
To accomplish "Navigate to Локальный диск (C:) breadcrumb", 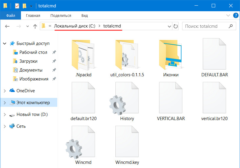I will pyautogui.click(x=75, y=26).
